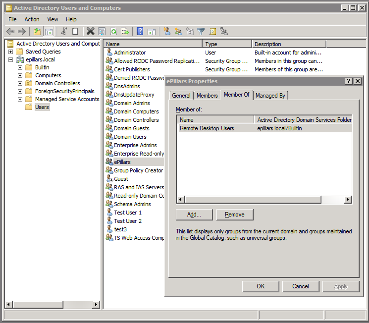Image resolution: width=369 pixels, height=323 pixels.
Task: Select the test3 user row
Action: coord(120,229)
